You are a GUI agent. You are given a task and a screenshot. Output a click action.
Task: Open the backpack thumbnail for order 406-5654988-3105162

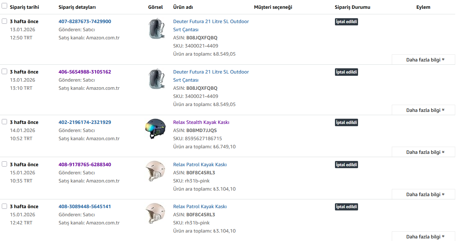pos(156,79)
